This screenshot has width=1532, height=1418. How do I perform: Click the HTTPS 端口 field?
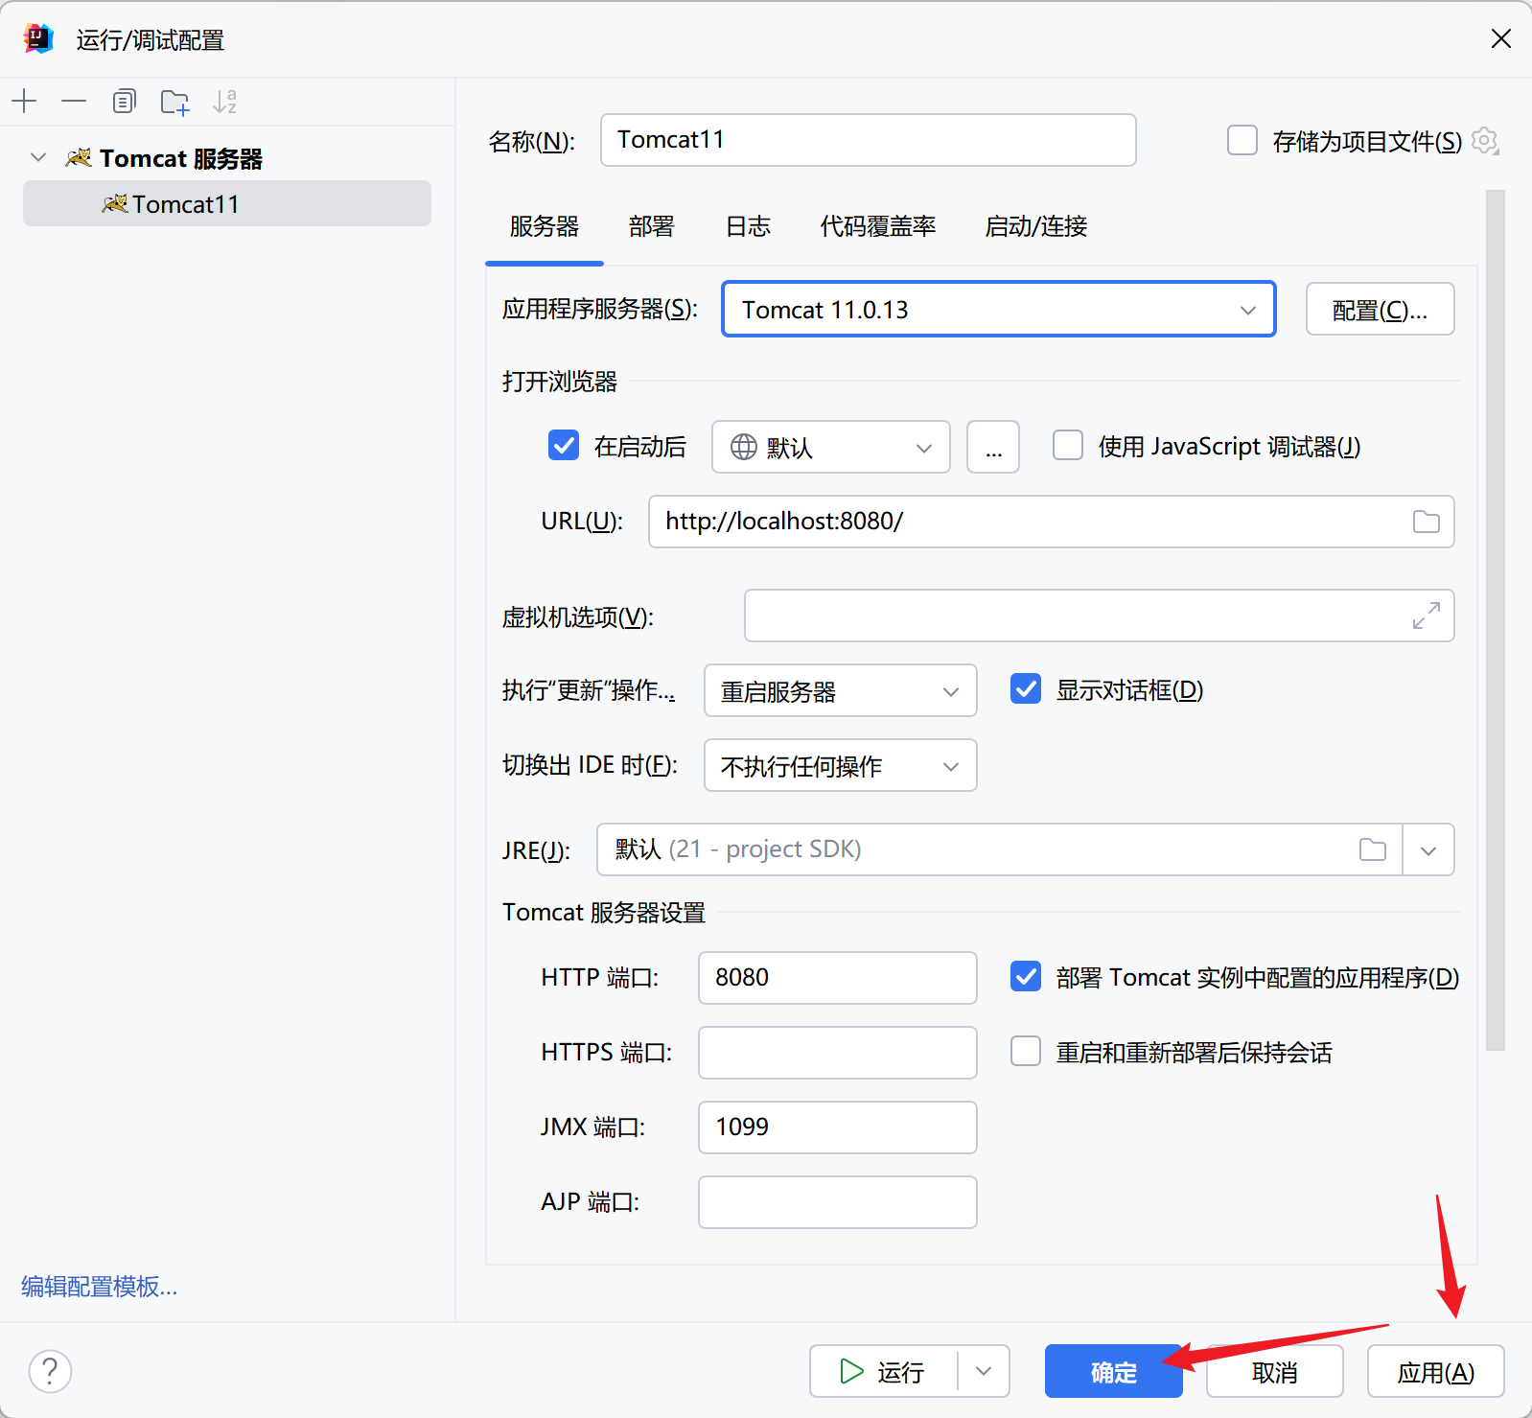tap(838, 1053)
